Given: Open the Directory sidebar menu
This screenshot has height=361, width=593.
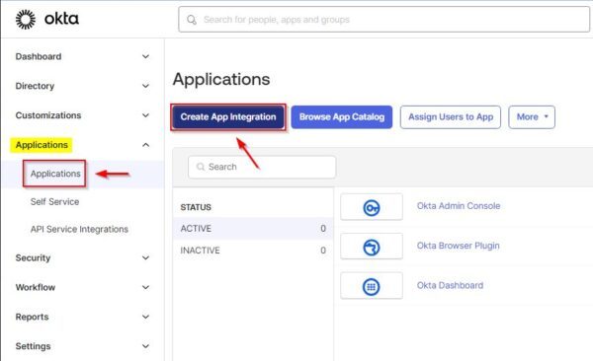Looking at the screenshot, I should coord(35,86).
